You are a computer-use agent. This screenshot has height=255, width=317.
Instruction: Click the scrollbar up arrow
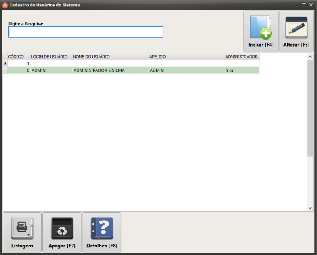pyautogui.click(x=310, y=57)
